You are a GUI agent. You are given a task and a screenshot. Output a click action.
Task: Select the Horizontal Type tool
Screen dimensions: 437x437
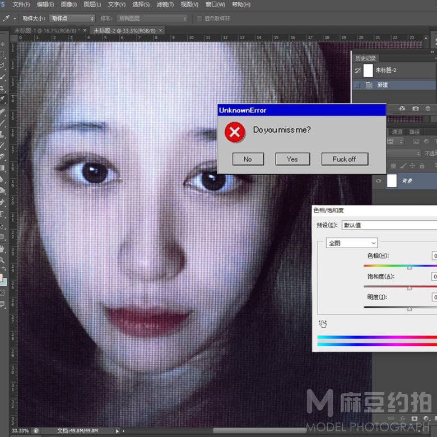pyautogui.click(x=2, y=214)
